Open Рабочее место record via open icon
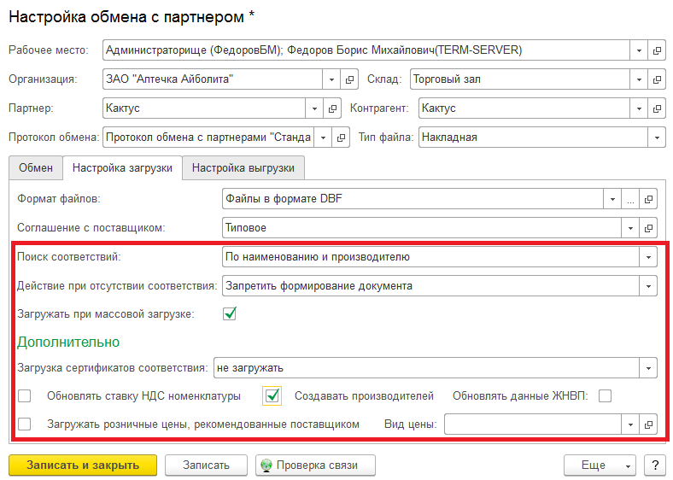 point(657,50)
